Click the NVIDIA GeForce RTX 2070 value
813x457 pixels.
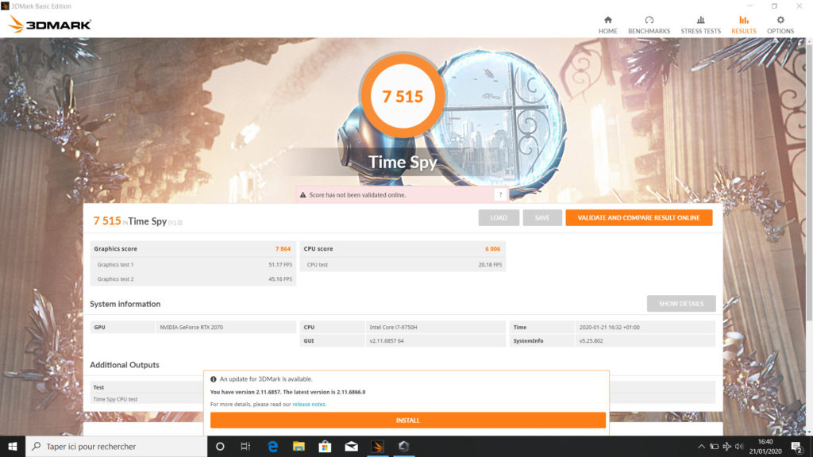point(191,327)
